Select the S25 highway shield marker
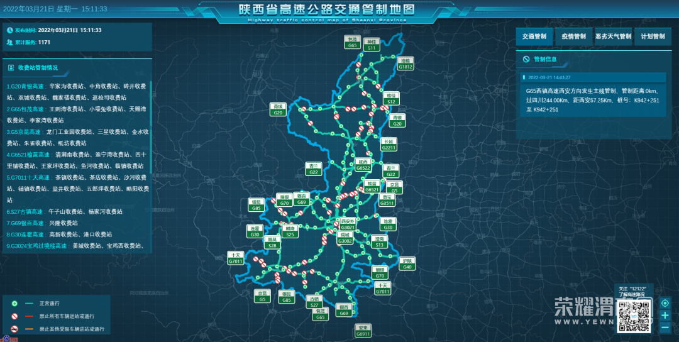Image resolution: width=679 pixels, height=342 pixels. click(x=290, y=231)
